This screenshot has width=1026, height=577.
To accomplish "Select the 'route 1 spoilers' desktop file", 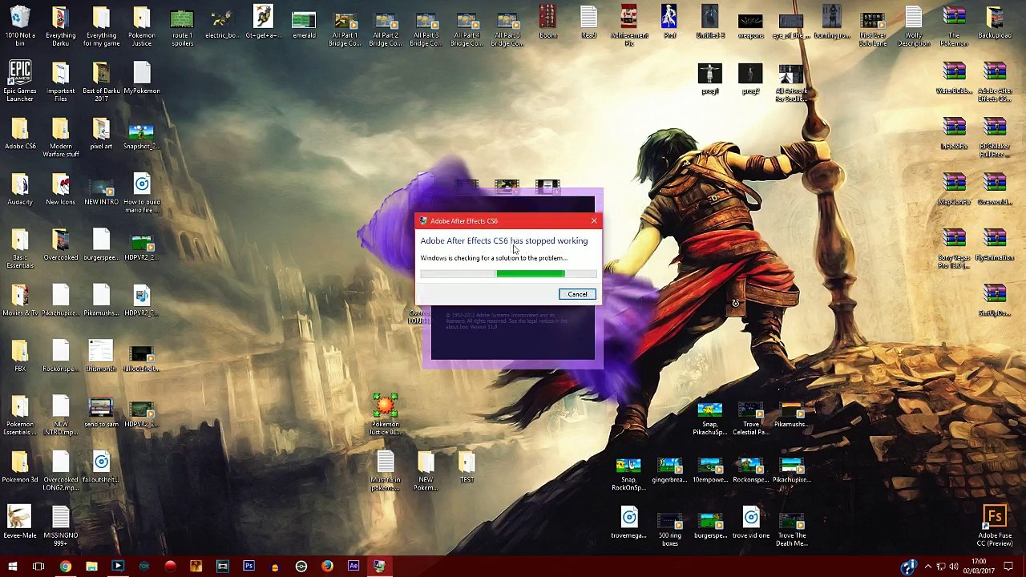I will [x=182, y=25].
